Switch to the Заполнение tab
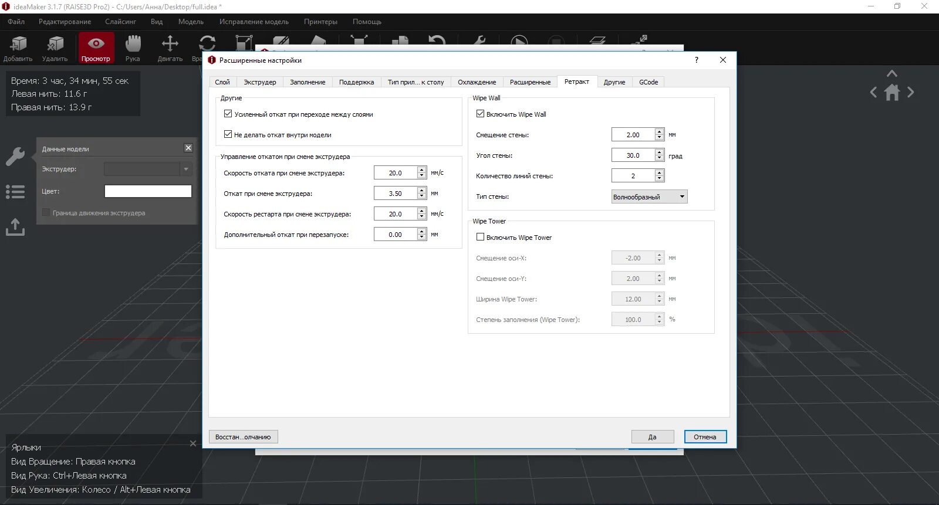The height and width of the screenshot is (505, 939). coord(308,82)
